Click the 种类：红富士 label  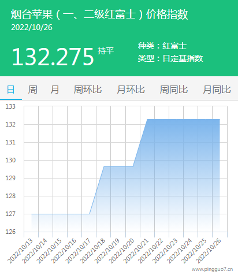(162, 46)
